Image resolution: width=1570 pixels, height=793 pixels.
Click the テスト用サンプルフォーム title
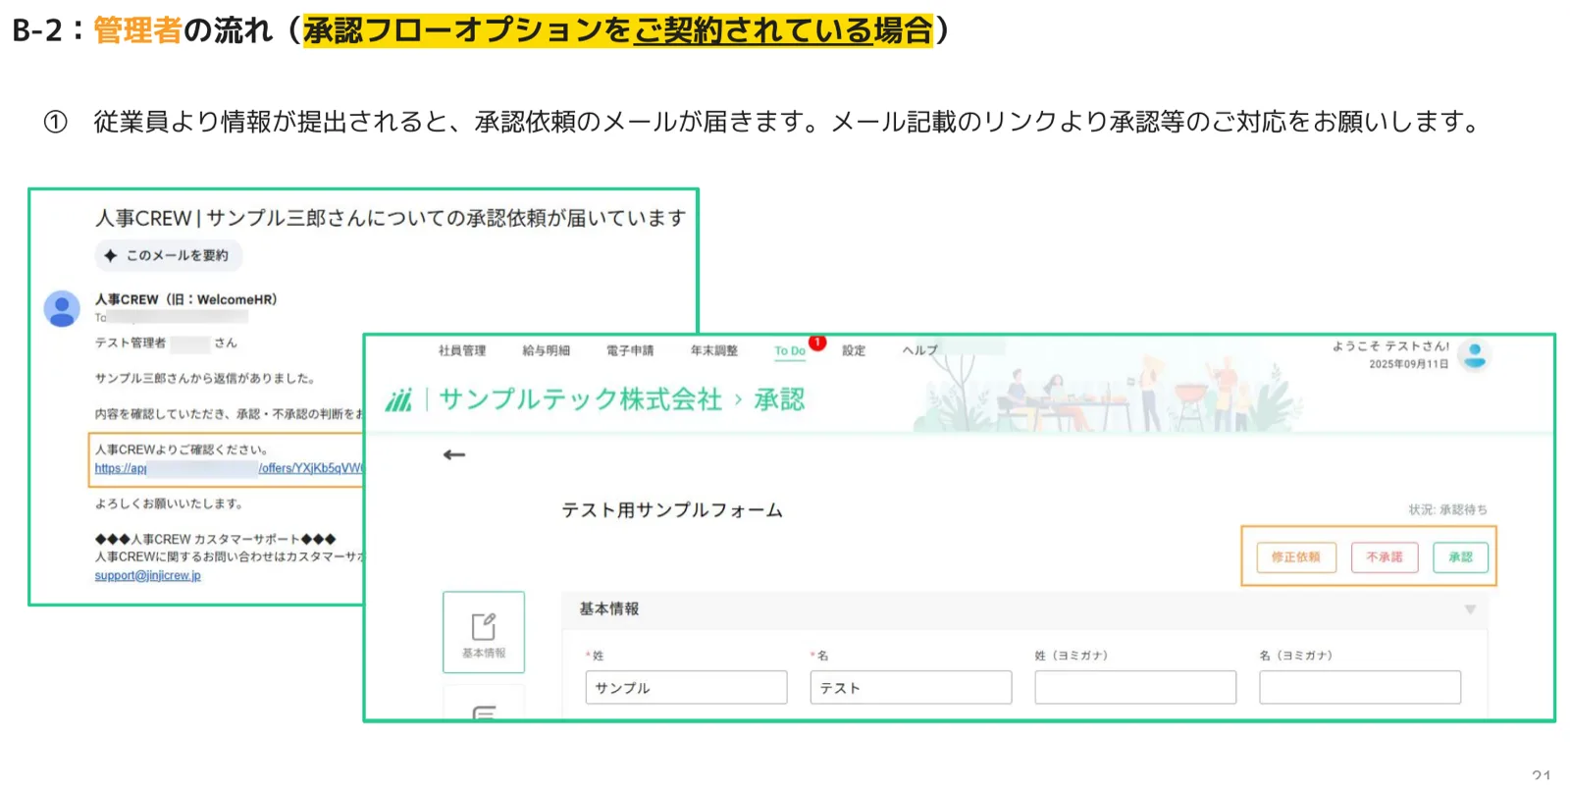click(x=672, y=510)
